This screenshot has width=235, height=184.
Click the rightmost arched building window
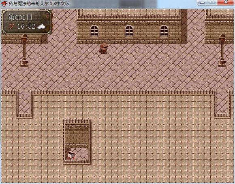point(164,31)
